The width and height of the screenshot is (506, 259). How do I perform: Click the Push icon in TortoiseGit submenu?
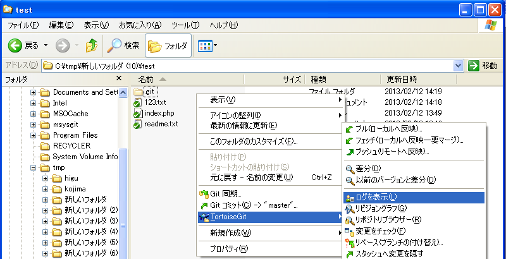pyautogui.click(x=349, y=152)
